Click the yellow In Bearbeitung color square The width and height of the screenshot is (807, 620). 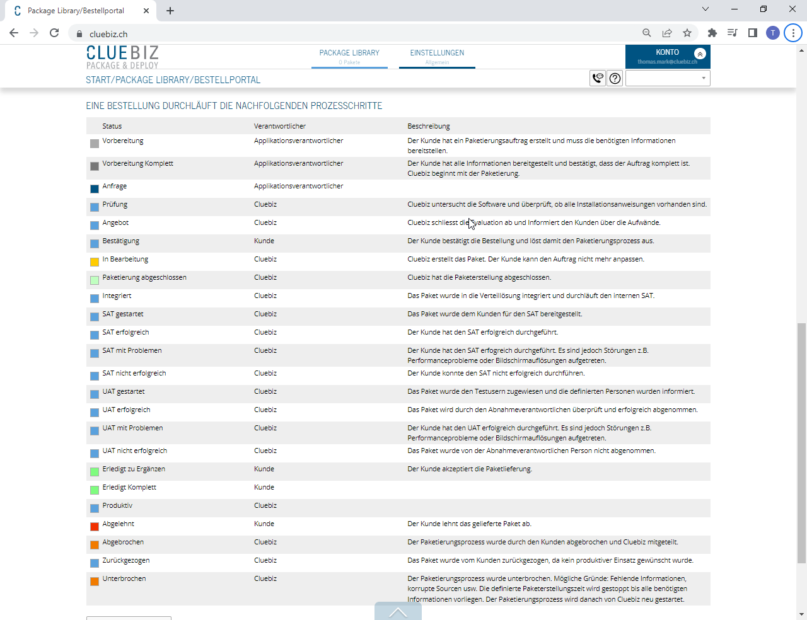95,262
